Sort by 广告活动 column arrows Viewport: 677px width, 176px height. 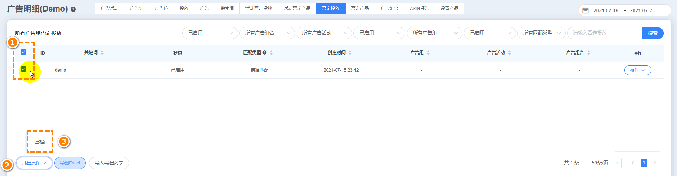pyautogui.click(x=510, y=53)
